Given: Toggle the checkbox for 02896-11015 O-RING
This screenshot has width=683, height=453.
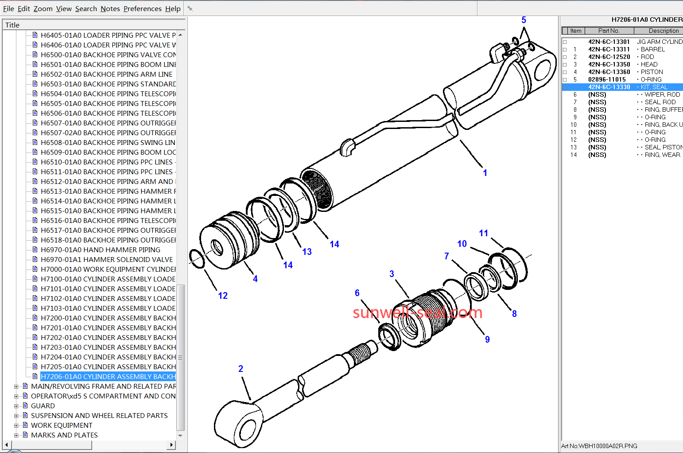Looking at the screenshot, I should [x=565, y=80].
